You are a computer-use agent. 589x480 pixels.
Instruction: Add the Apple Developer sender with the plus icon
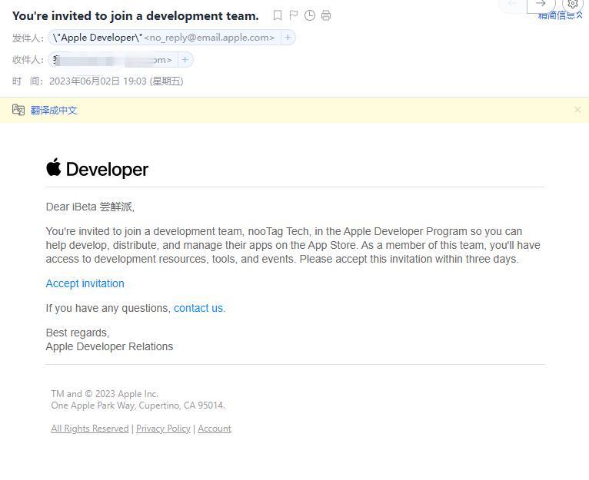[288, 38]
